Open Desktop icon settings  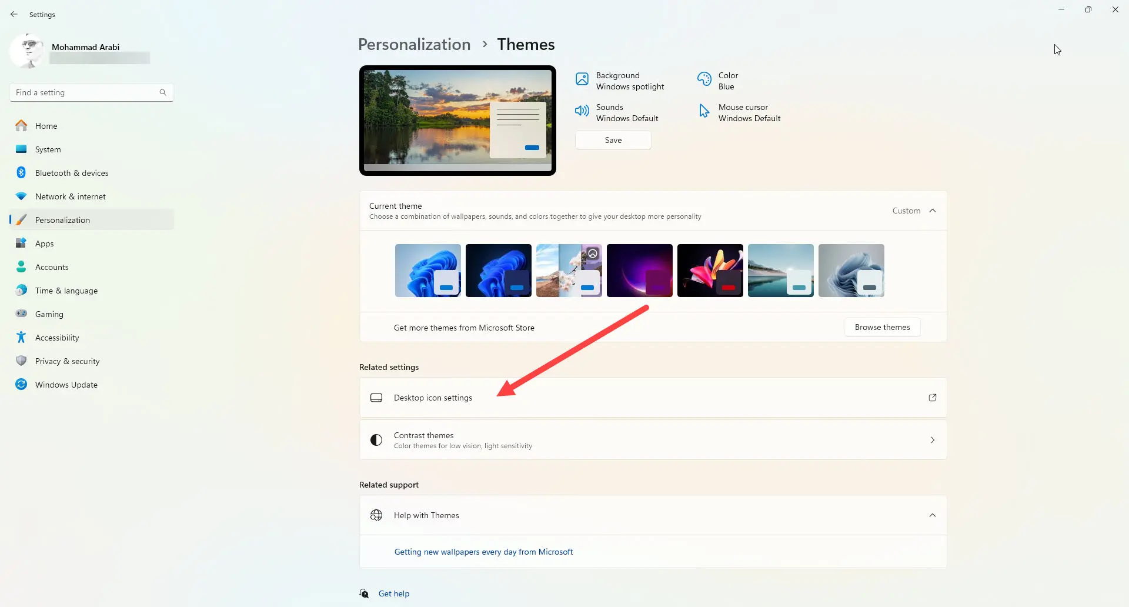pyautogui.click(x=653, y=398)
